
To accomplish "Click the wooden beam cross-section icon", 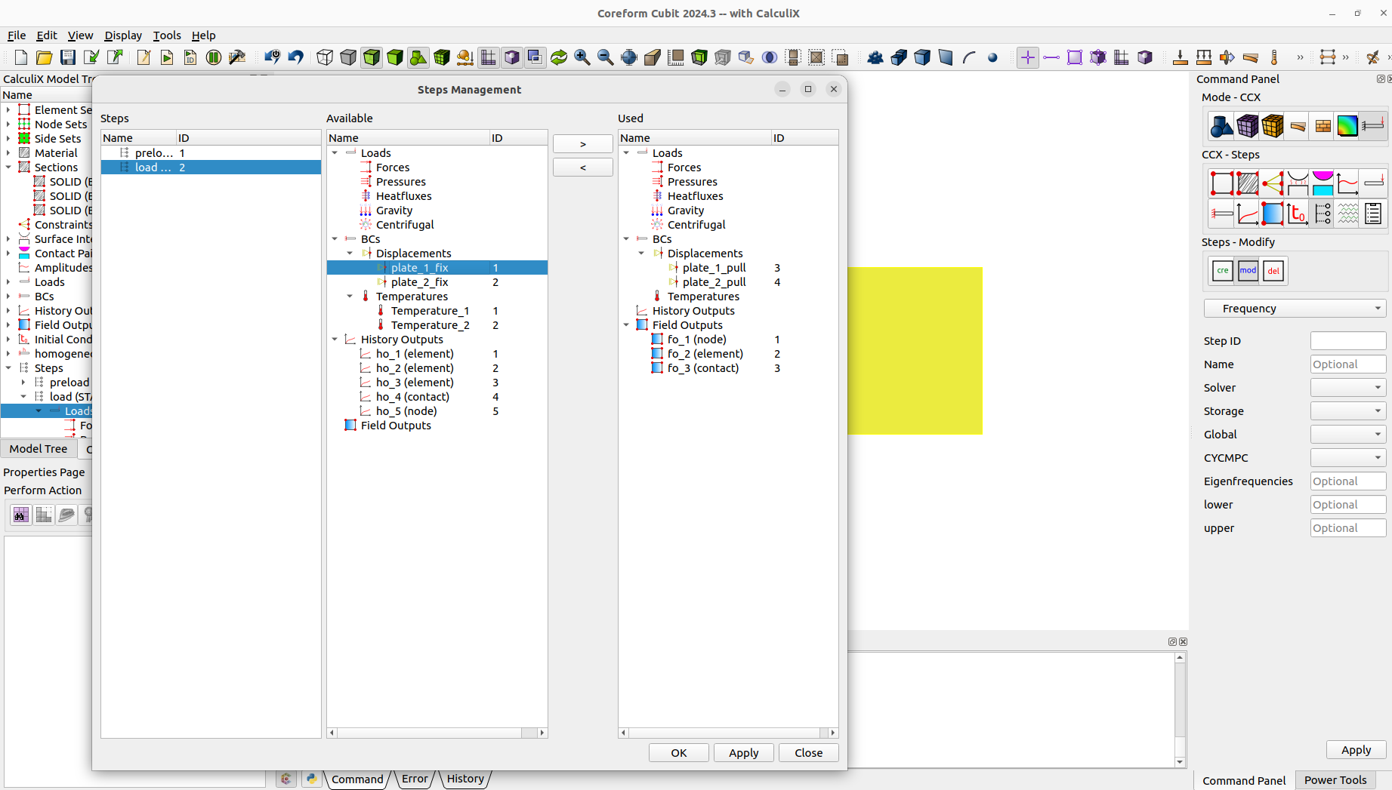I will pos(1297,126).
